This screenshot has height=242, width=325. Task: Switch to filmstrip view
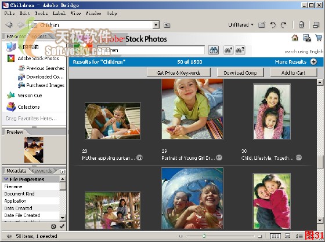(x=287, y=236)
